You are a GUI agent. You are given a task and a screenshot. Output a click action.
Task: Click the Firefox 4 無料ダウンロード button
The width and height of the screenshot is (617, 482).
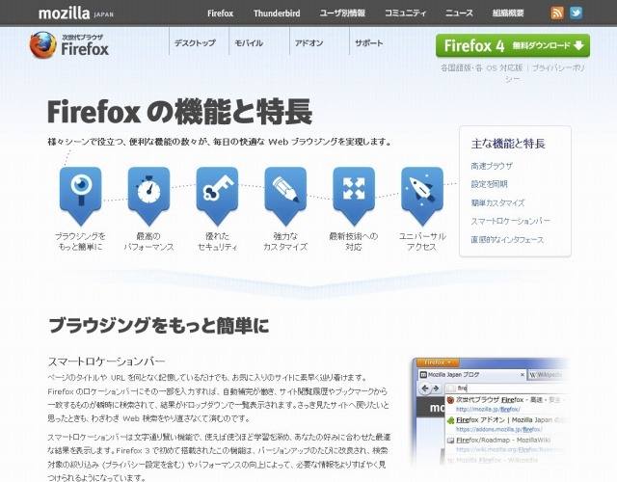pyautogui.click(x=513, y=45)
